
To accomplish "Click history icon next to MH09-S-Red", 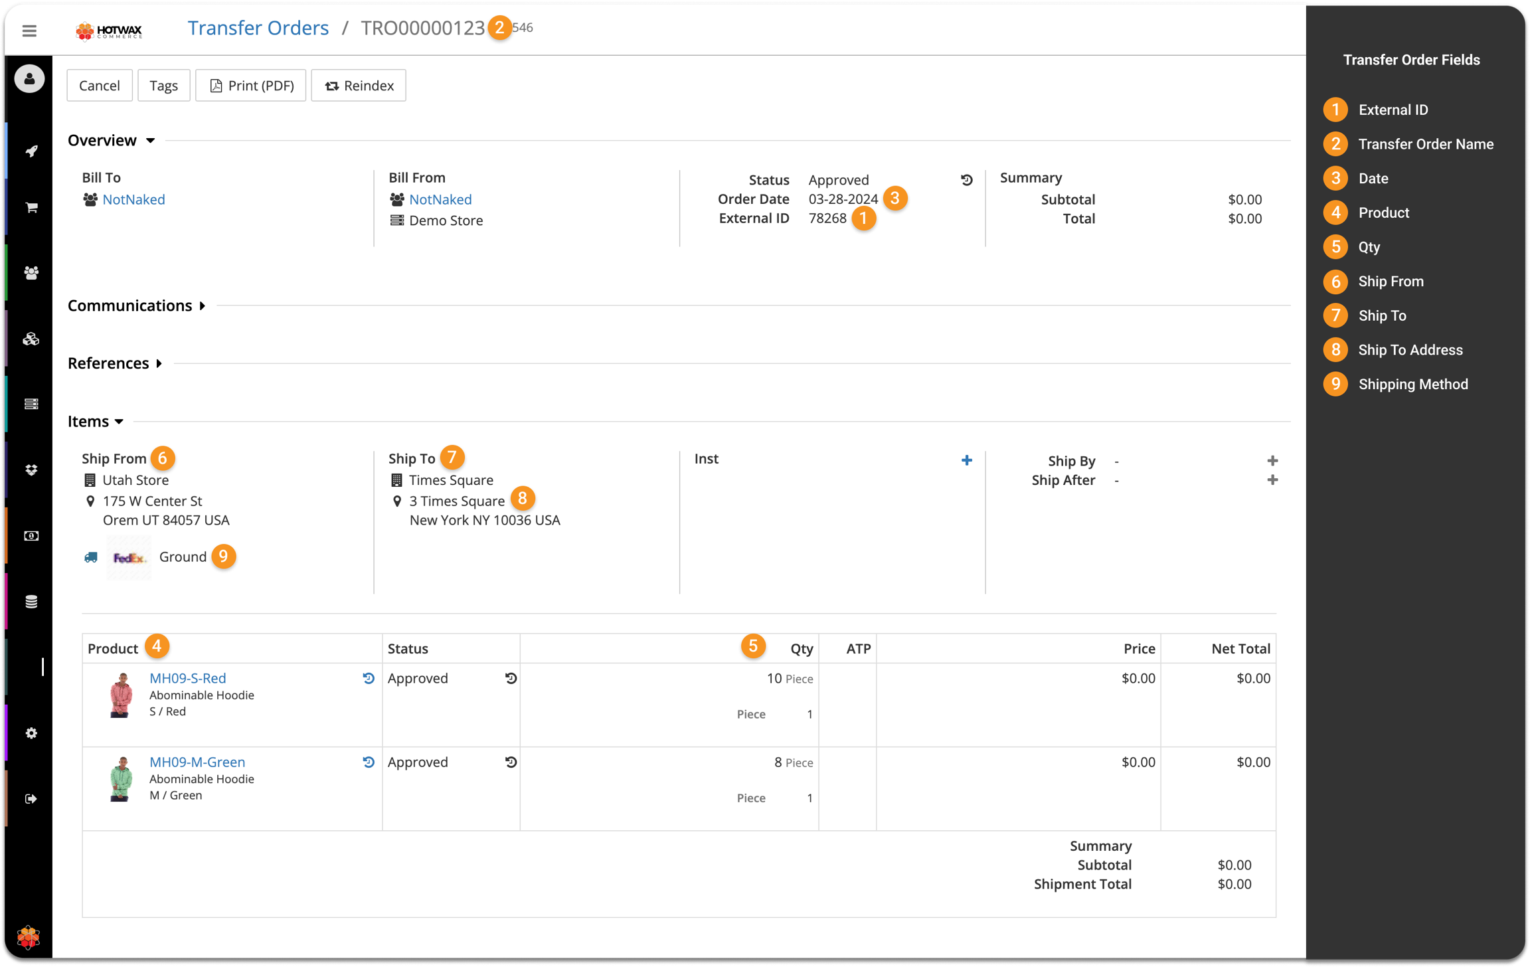I will click(369, 678).
